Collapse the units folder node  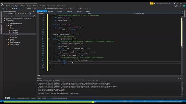pos(8,29)
